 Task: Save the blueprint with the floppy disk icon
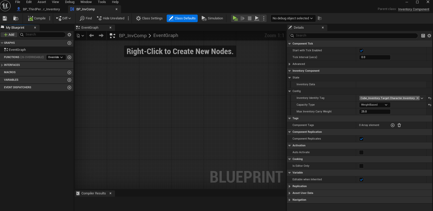click(x=5, y=18)
